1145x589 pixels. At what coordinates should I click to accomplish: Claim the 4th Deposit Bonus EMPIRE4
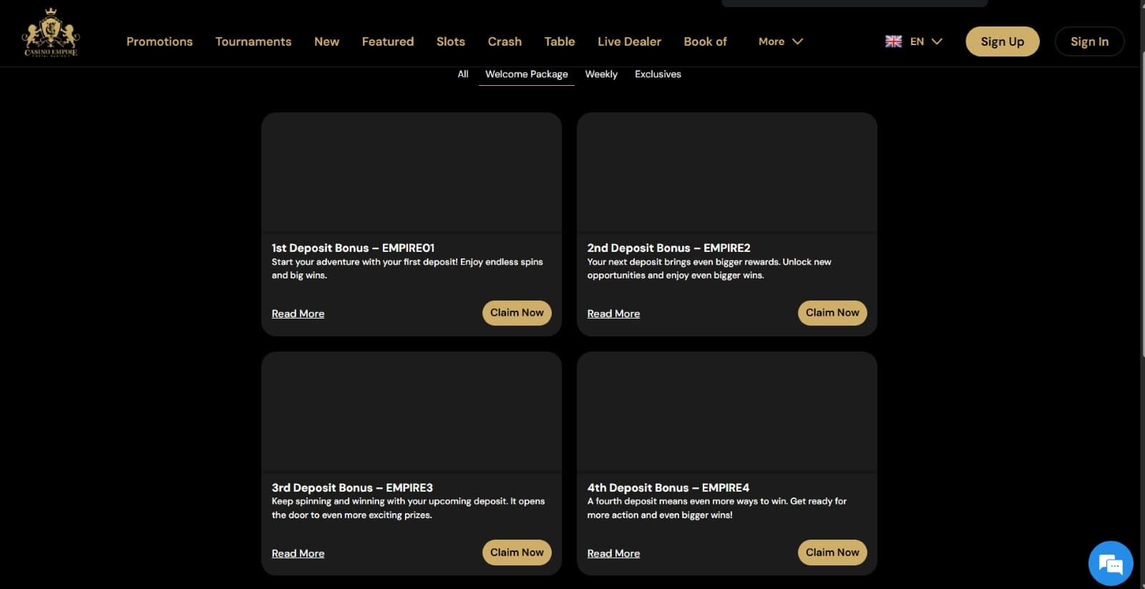pos(832,553)
